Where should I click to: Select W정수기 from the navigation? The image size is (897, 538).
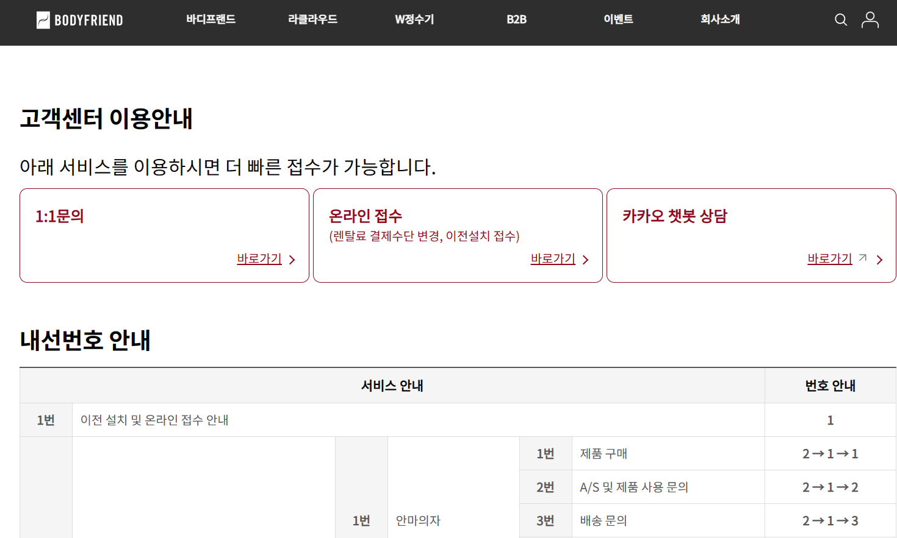click(x=414, y=19)
